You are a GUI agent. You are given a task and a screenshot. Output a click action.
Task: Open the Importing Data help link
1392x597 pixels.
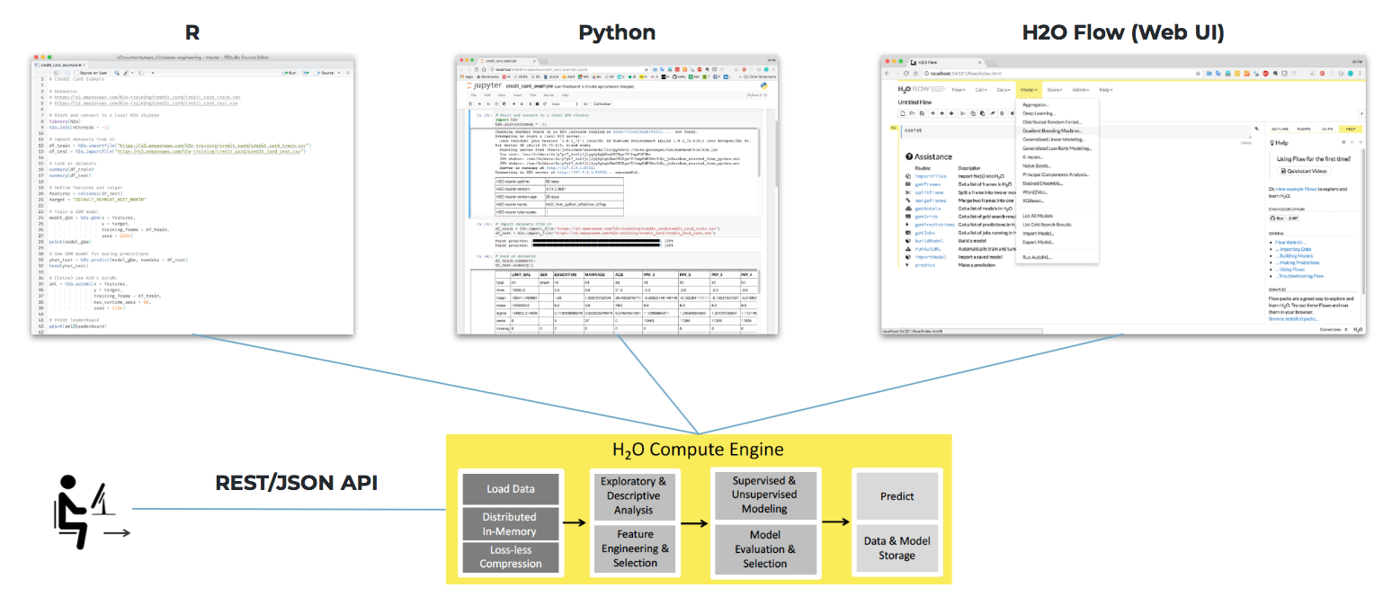pos(1293,249)
